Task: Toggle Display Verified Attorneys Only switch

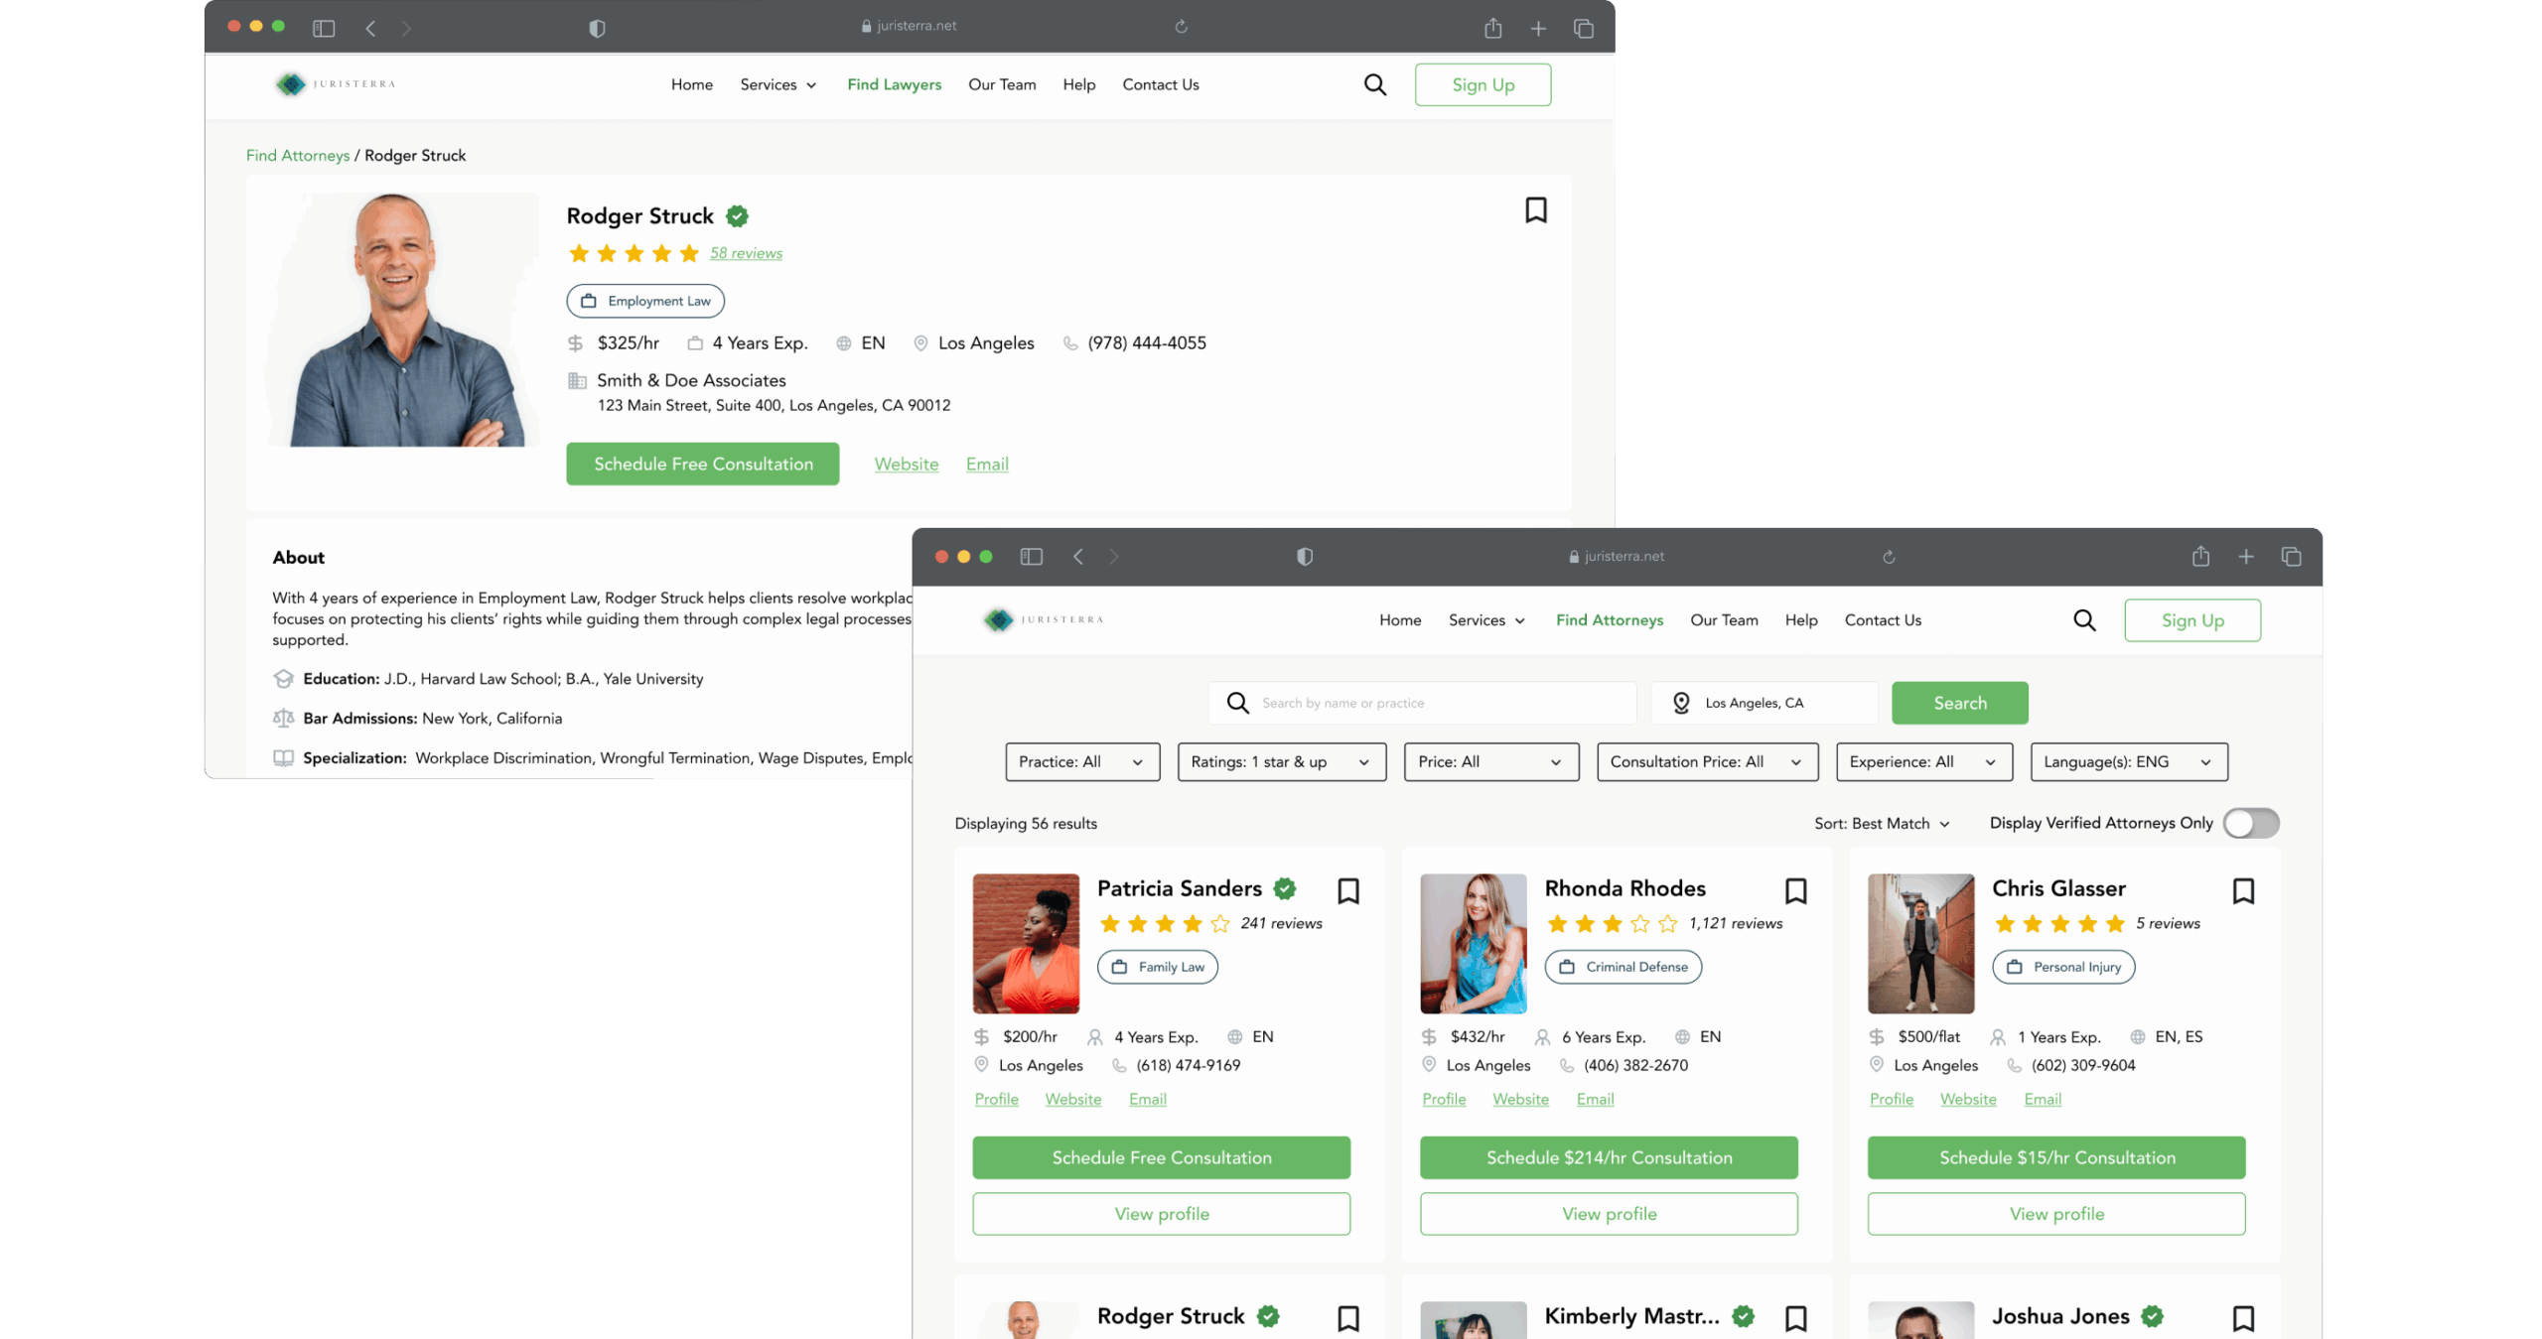Action: pyautogui.click(x=2249, y=823)
